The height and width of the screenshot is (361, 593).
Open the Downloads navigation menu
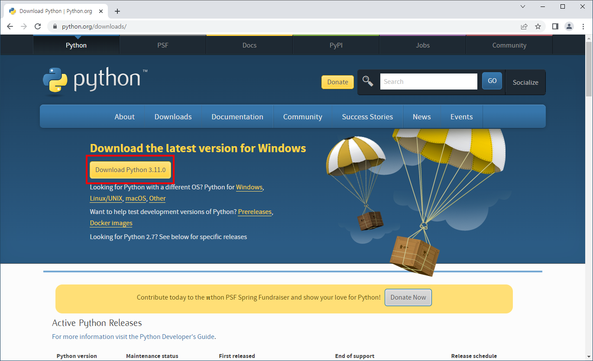(x=173, y=117)
